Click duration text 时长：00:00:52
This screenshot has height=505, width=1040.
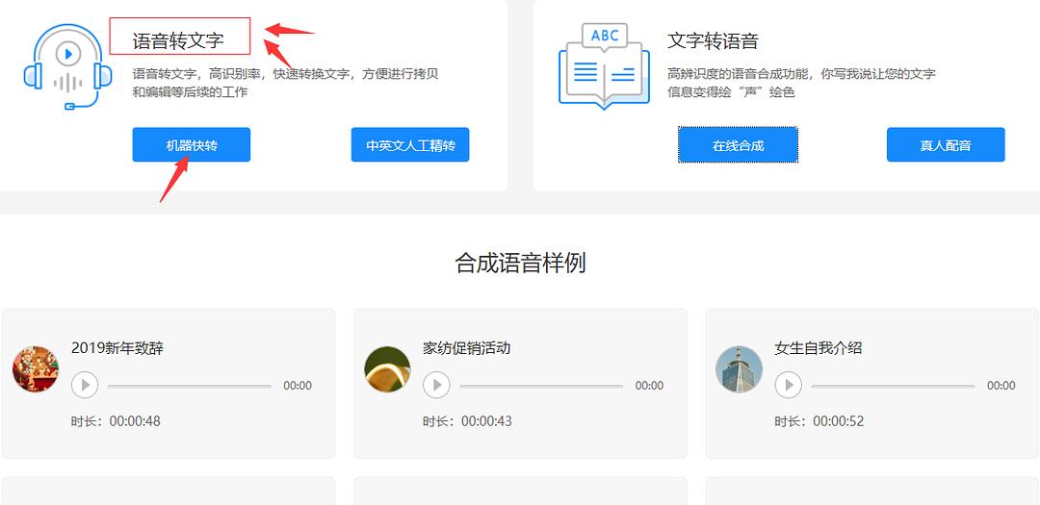pos(819,421)
